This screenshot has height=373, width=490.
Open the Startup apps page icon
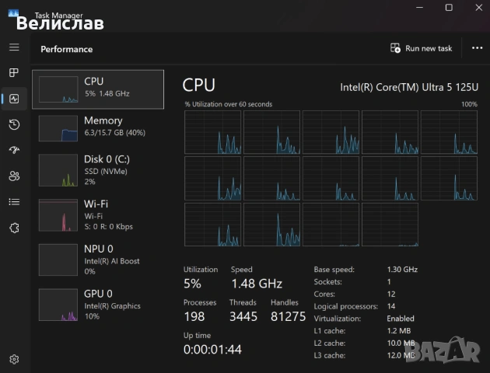click(x=14, y=150)
